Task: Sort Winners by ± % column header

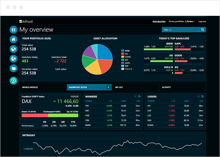Action: point(110,101)
